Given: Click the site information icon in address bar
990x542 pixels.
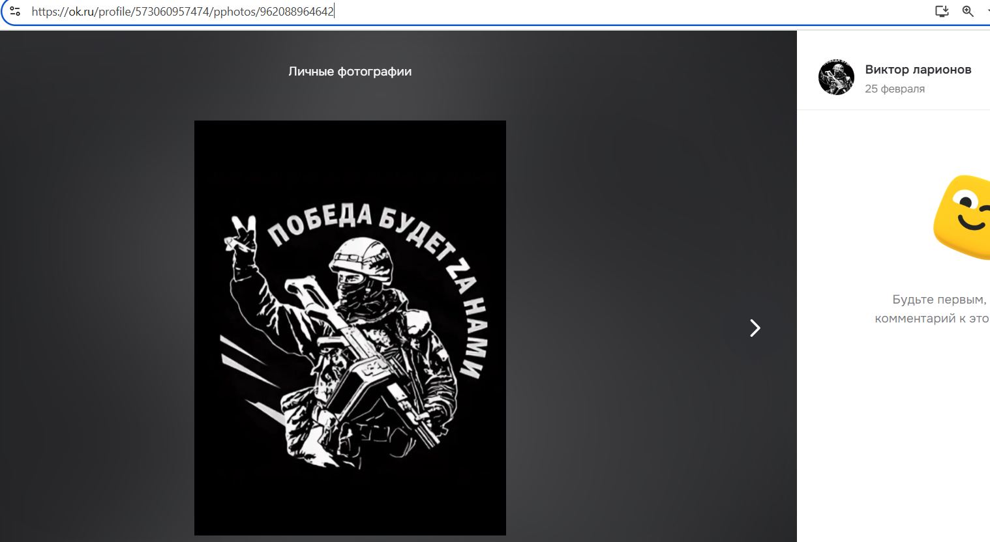Looking at the screenshot, I should pyautogui.click(x=14, y=11).
